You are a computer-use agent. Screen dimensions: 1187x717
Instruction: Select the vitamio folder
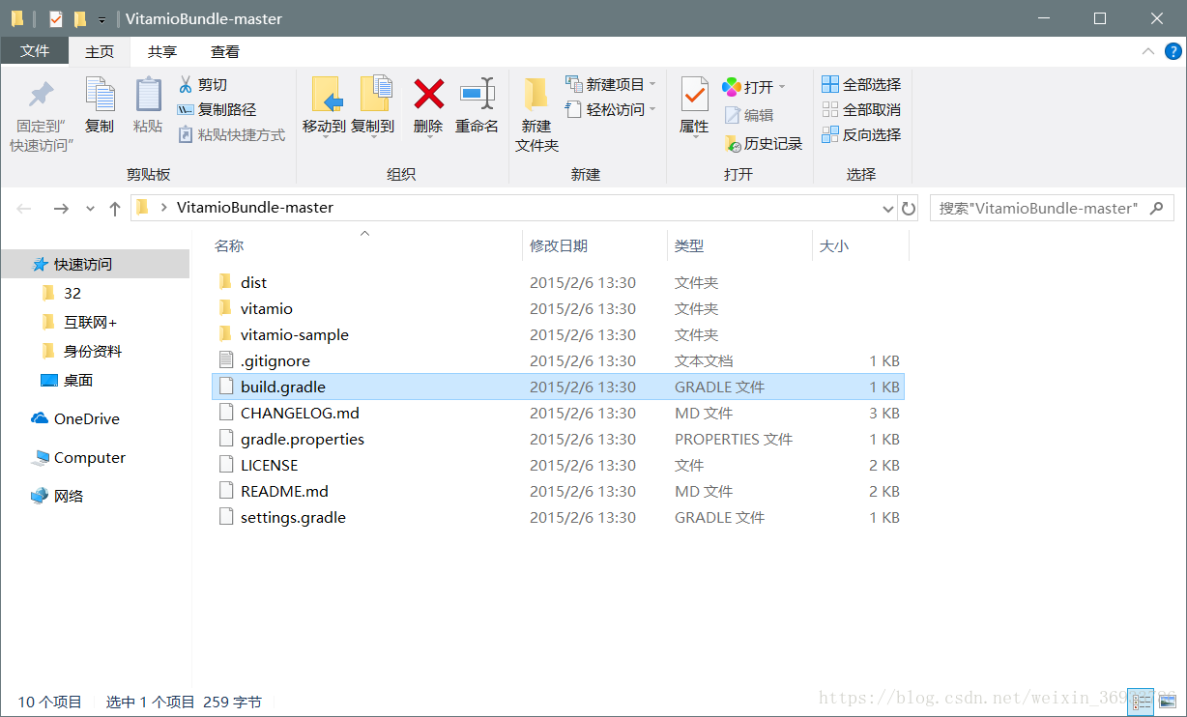coord(558,308)
